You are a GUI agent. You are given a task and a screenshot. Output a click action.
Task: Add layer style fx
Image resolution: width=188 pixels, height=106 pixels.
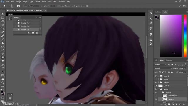[165, 104]
